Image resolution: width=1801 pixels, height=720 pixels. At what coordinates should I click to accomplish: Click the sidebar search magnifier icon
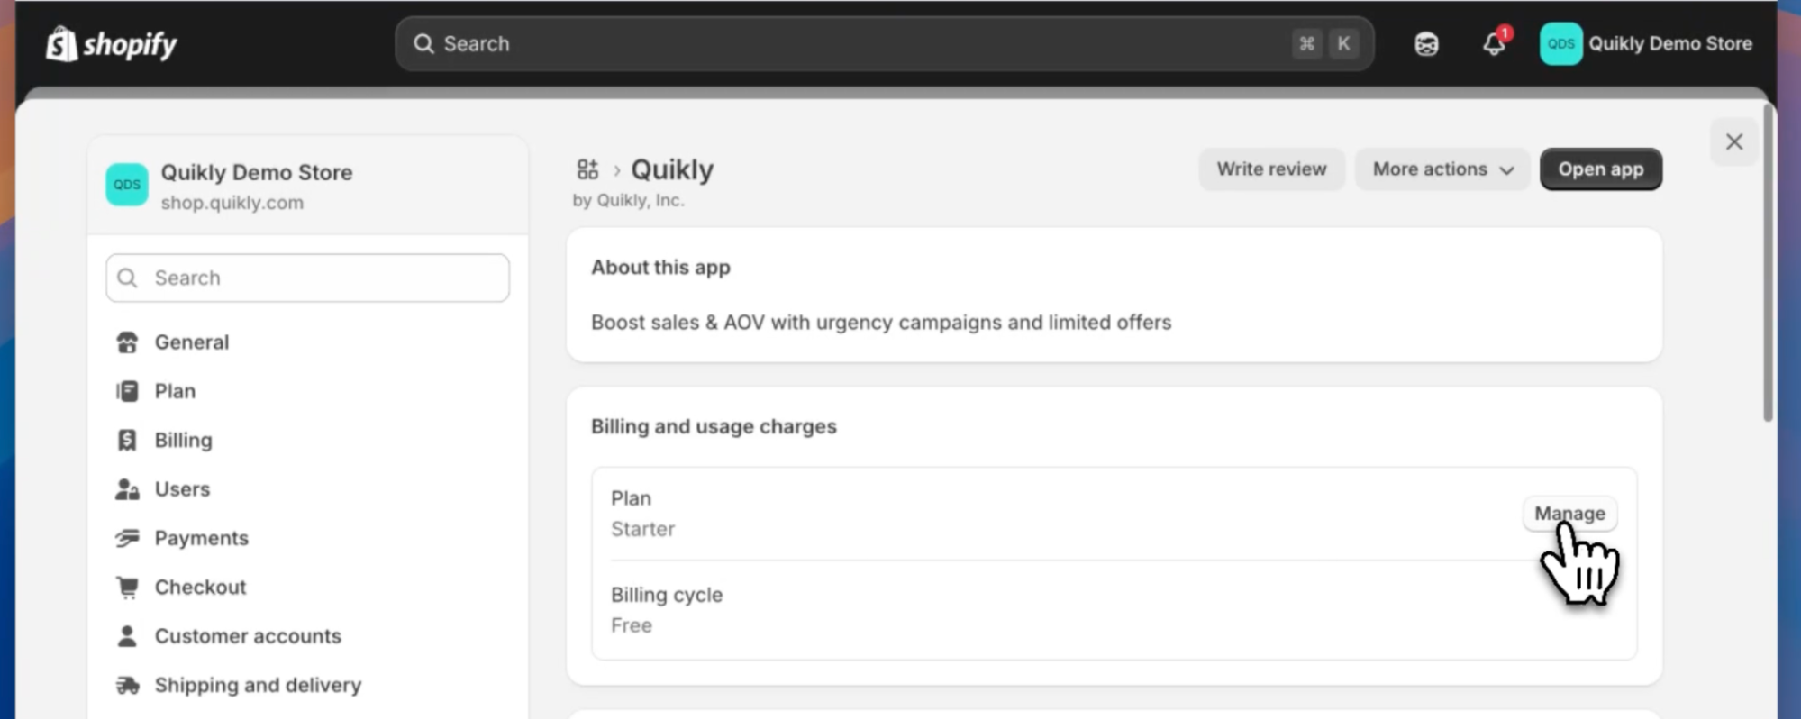(x=128, y=278)
